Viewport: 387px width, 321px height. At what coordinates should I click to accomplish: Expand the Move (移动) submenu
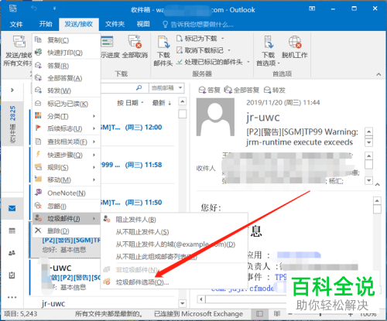pos(67,179)
